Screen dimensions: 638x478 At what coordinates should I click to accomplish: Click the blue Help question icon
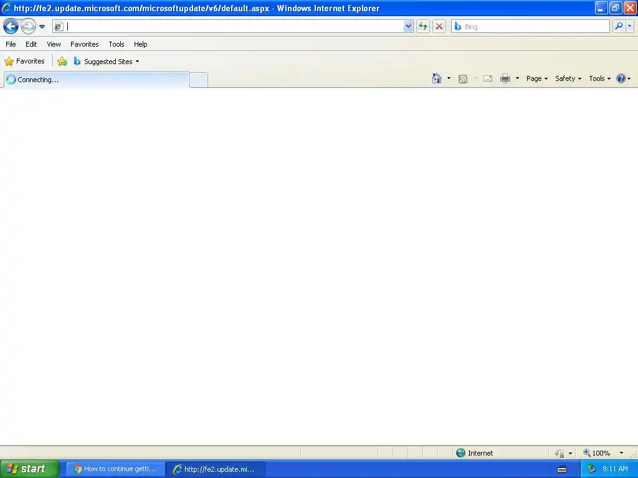pos(621,78)
